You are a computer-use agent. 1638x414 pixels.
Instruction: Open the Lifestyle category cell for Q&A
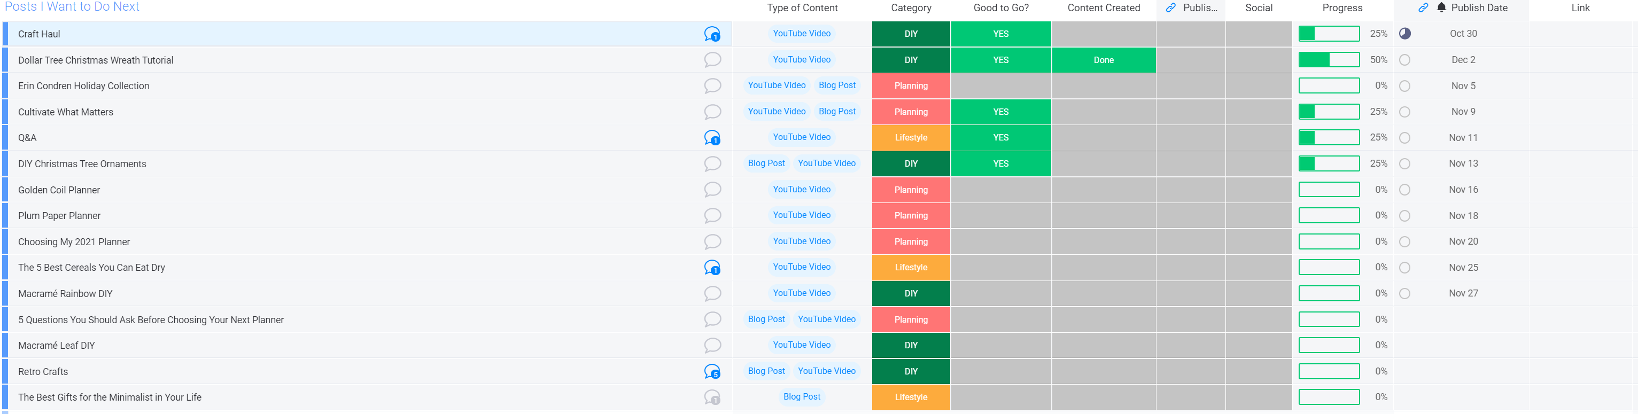(911, 137)
